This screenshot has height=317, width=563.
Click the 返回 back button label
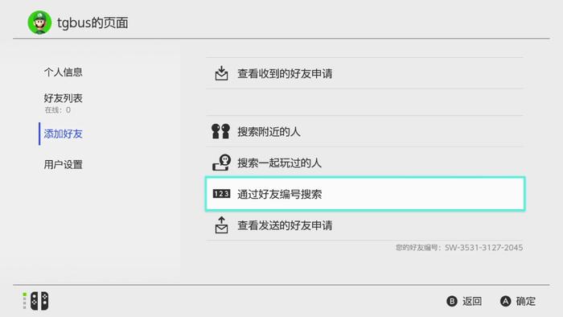(472, 301)
